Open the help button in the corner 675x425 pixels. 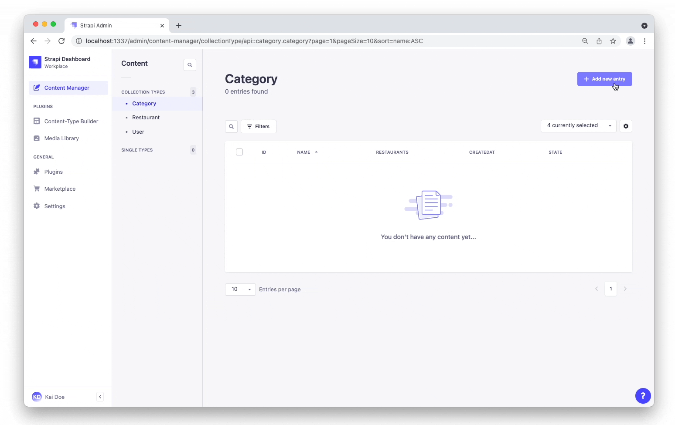click(643, 396)
